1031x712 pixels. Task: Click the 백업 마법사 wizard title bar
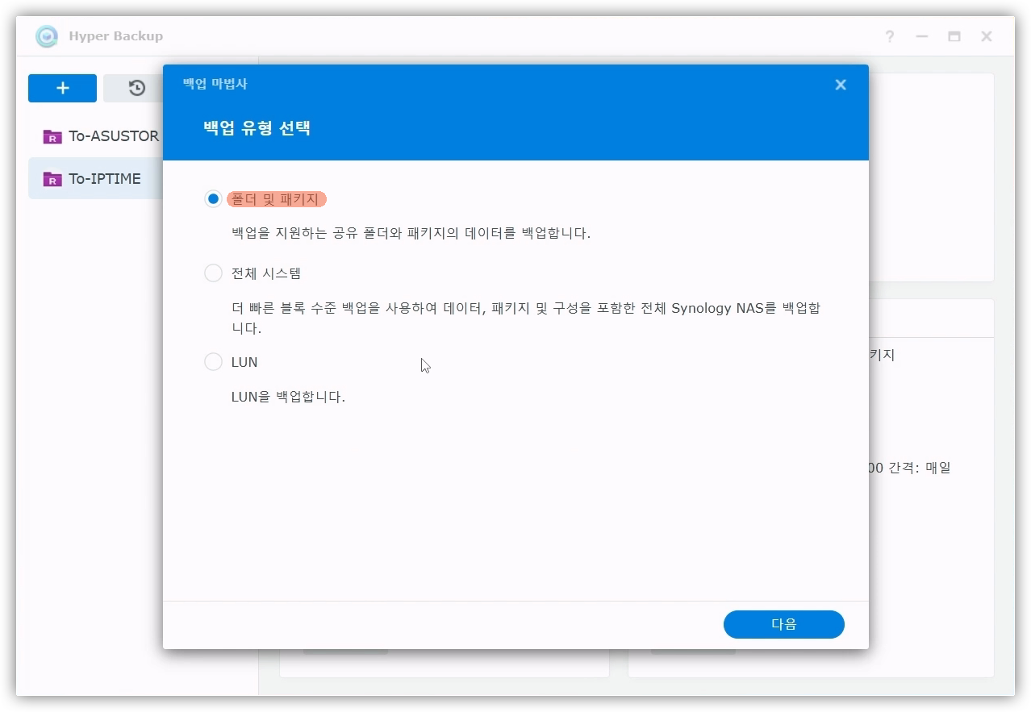(484, 85)
